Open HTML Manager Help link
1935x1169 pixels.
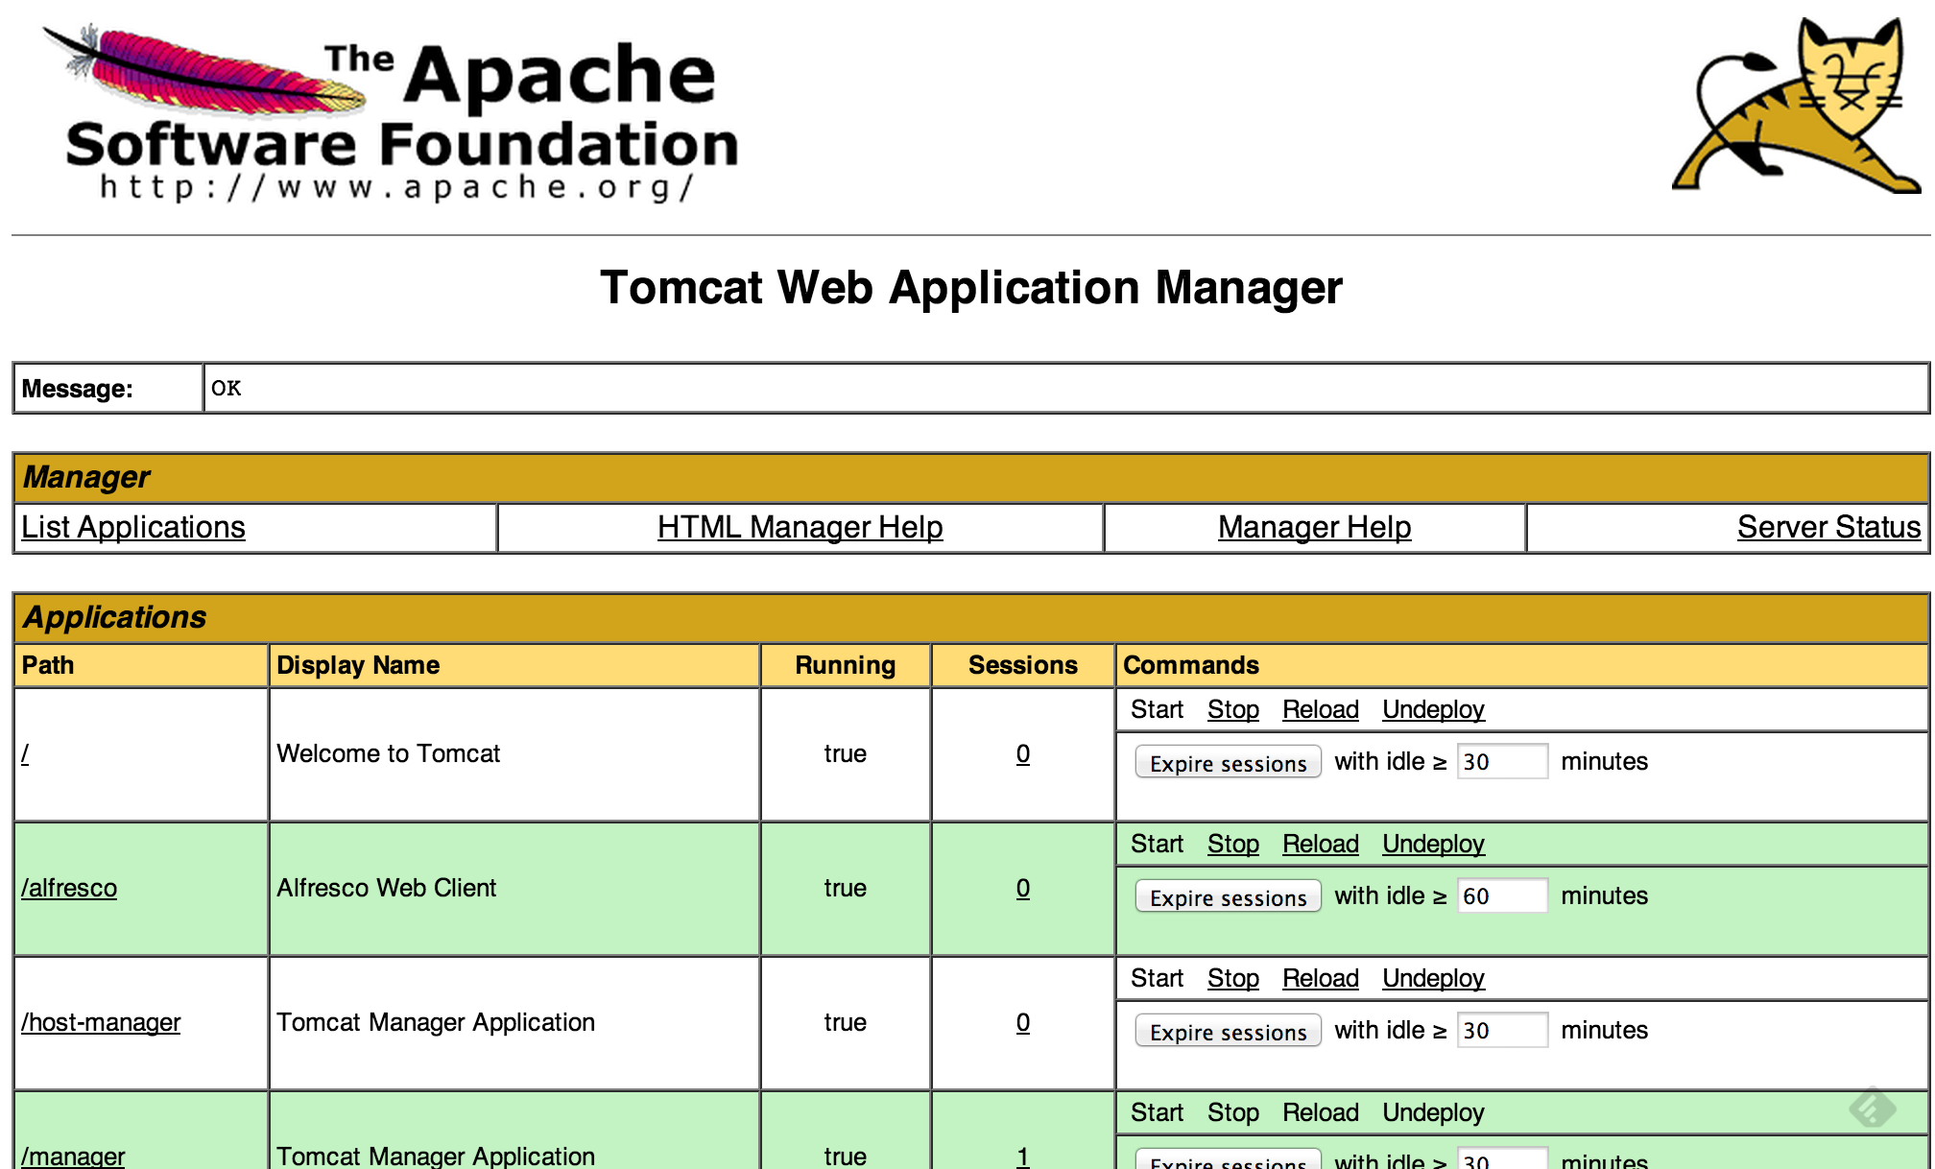coord(800,527)
